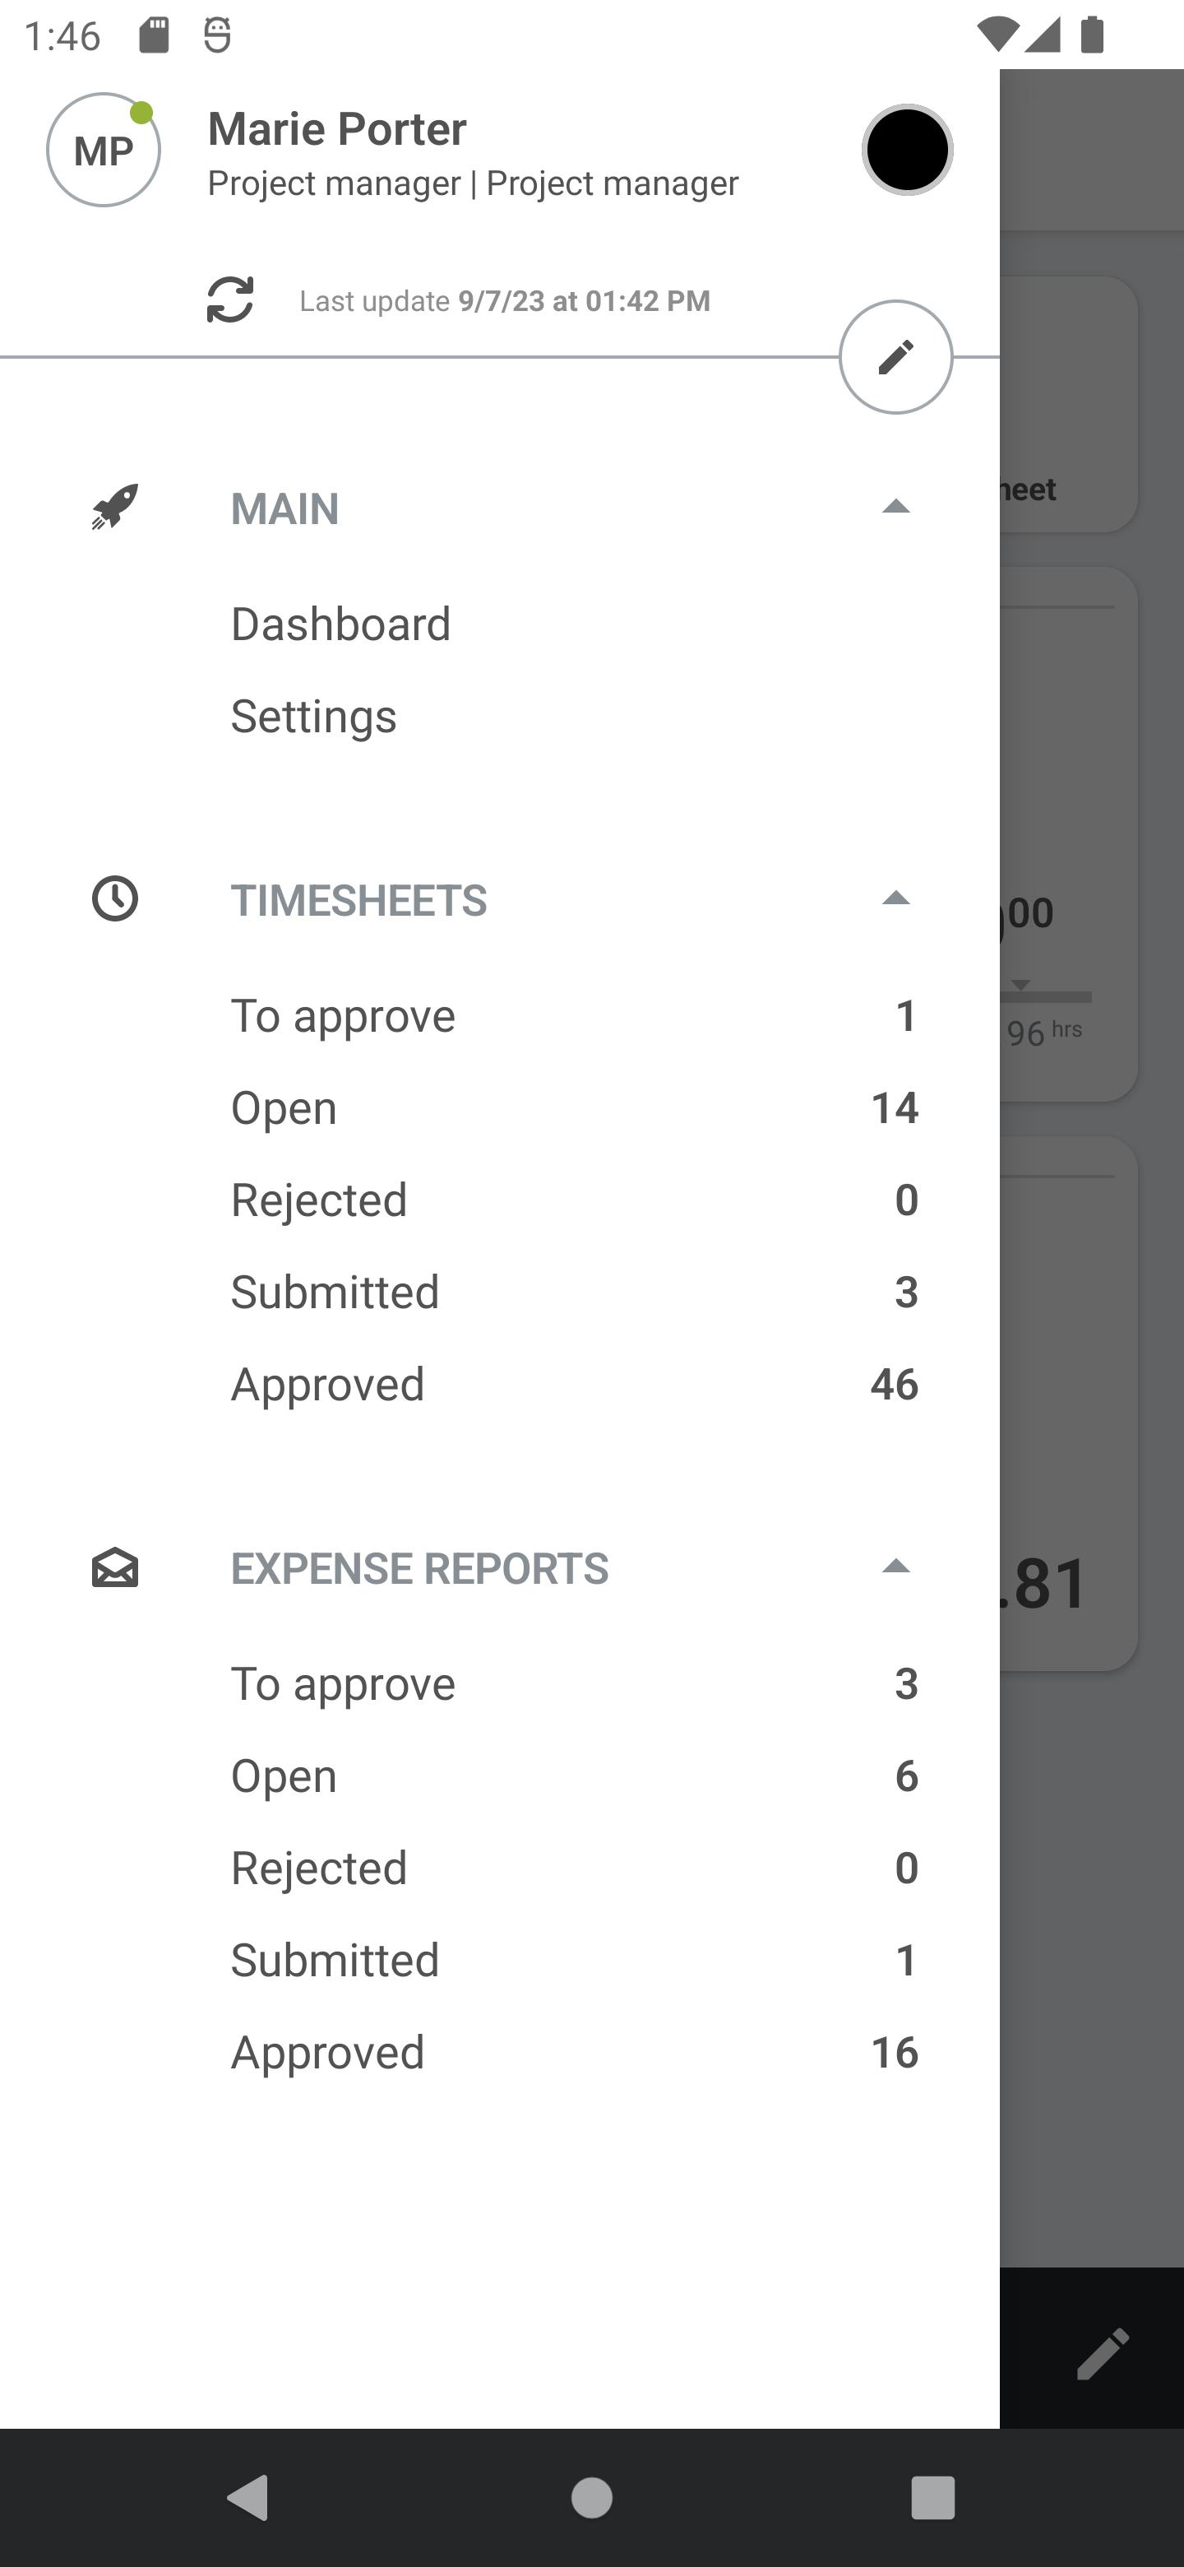The width and height of the screenshot is (1184, 2567).
Task: Collapse the EXPENSE REPORTS section arrow
Action: click(x=895, y=1567)
